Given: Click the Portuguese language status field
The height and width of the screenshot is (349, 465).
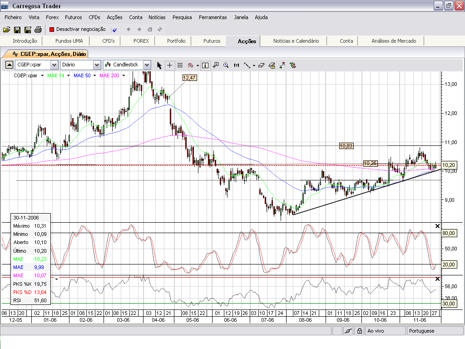Looking at the screenshot, I should (x=421, y=331).
